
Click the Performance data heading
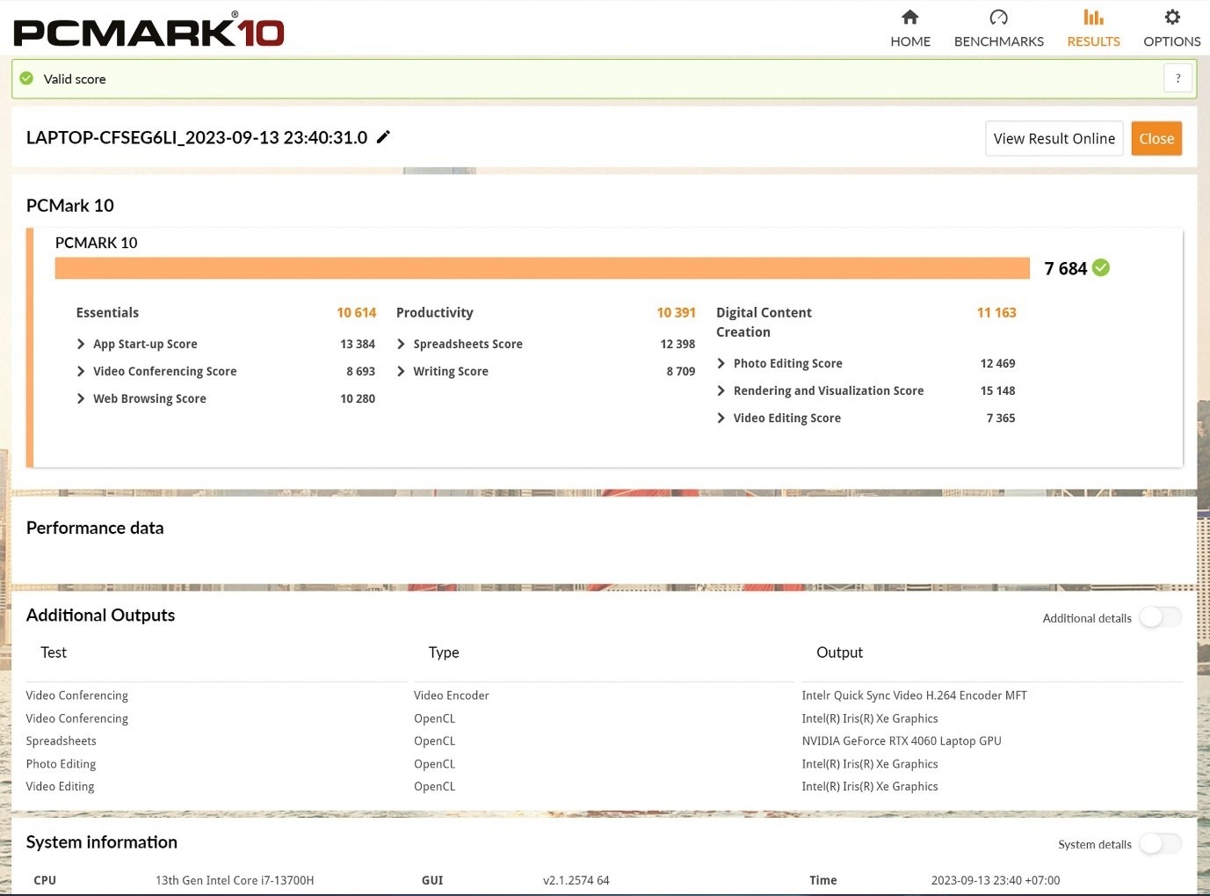coord(95,528)
